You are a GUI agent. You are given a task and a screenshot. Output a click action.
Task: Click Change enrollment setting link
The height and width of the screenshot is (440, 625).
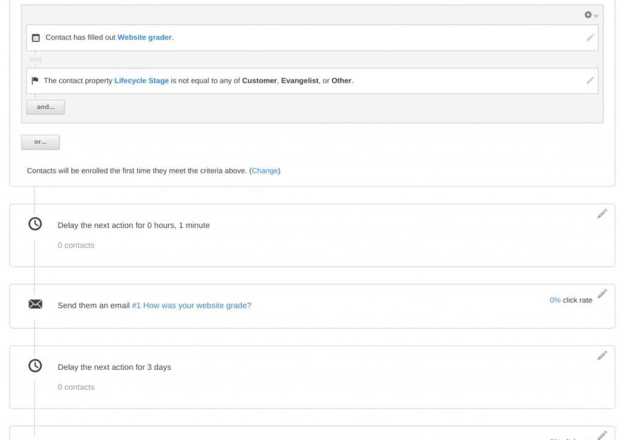(265, 171)
